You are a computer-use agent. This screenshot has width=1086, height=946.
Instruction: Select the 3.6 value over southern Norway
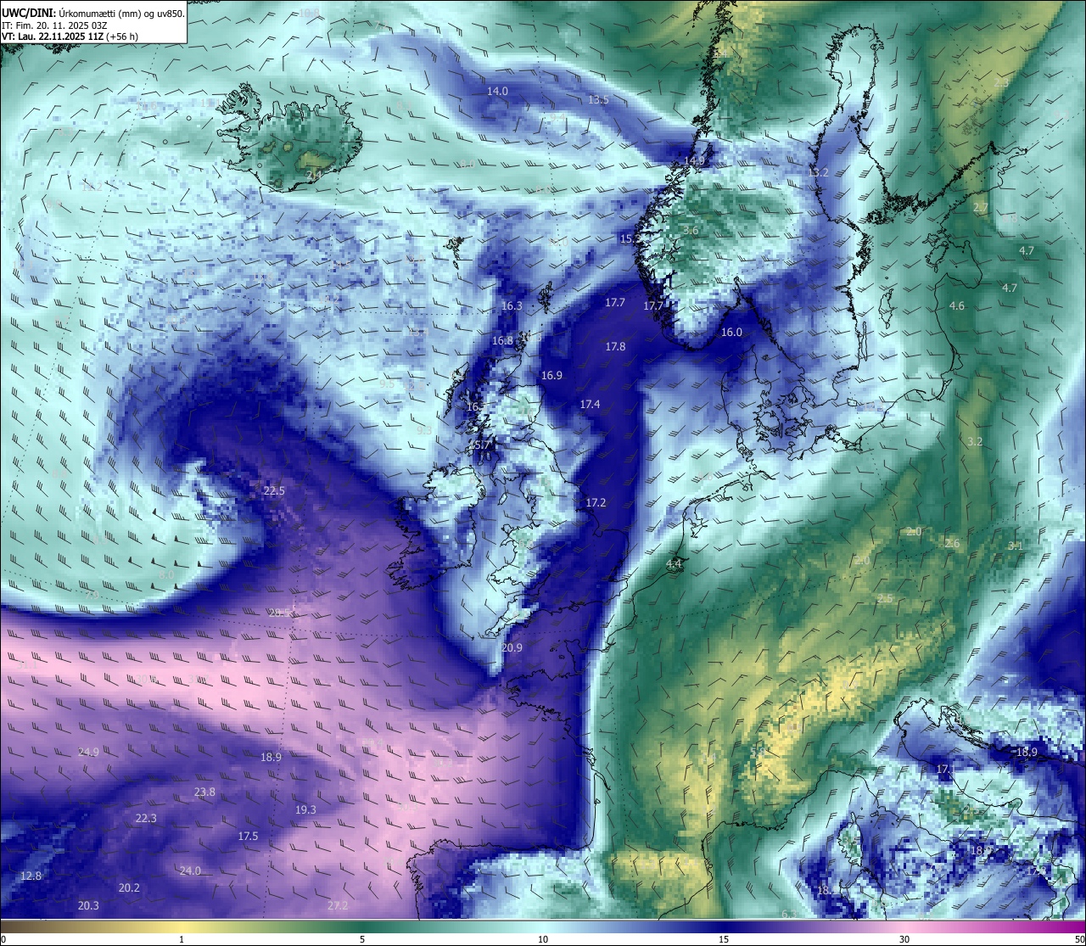click(x=691, y=230)
